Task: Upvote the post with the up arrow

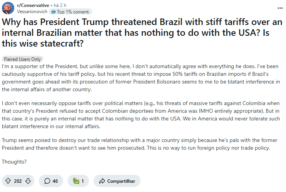Action: [8, 181]
